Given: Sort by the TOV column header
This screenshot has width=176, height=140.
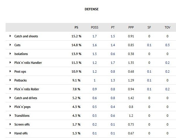Looking at the screenshot, I should tap(167, 27).
